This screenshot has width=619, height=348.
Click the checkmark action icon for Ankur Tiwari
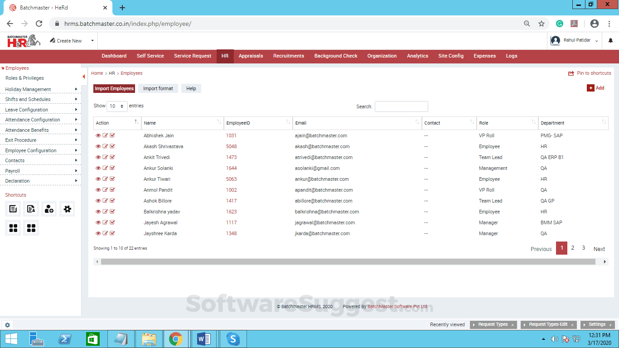pyautogui.click(x=112, y=179)
